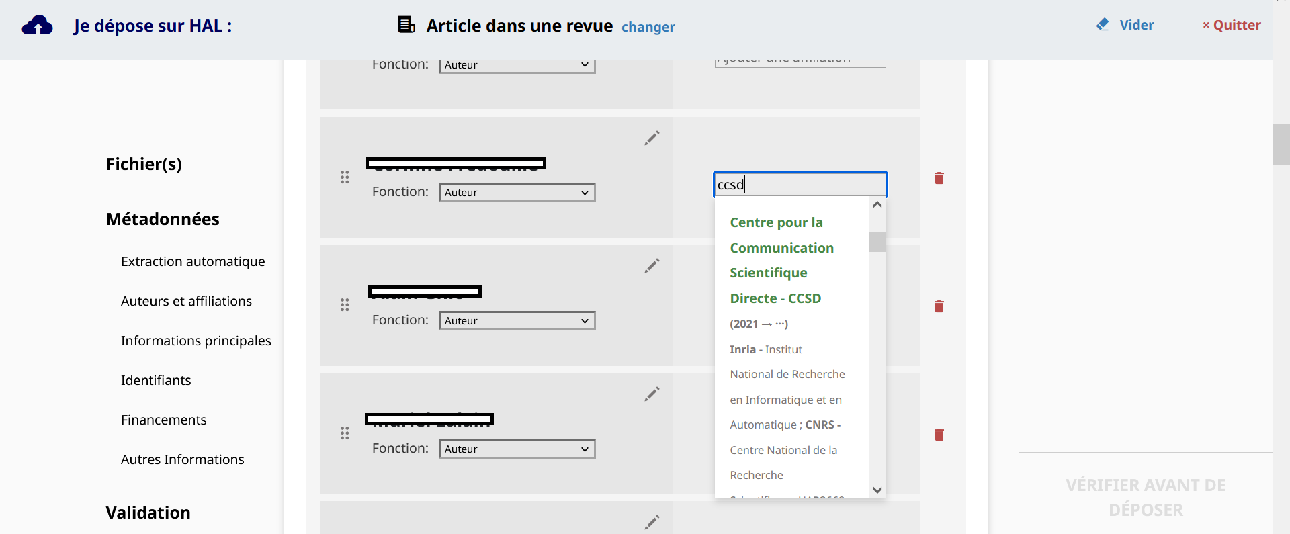The width and height of the screenshot is (1290, 534).
Task: Open the Fonction dropdown of the fourth author
Action: (517, 449)
